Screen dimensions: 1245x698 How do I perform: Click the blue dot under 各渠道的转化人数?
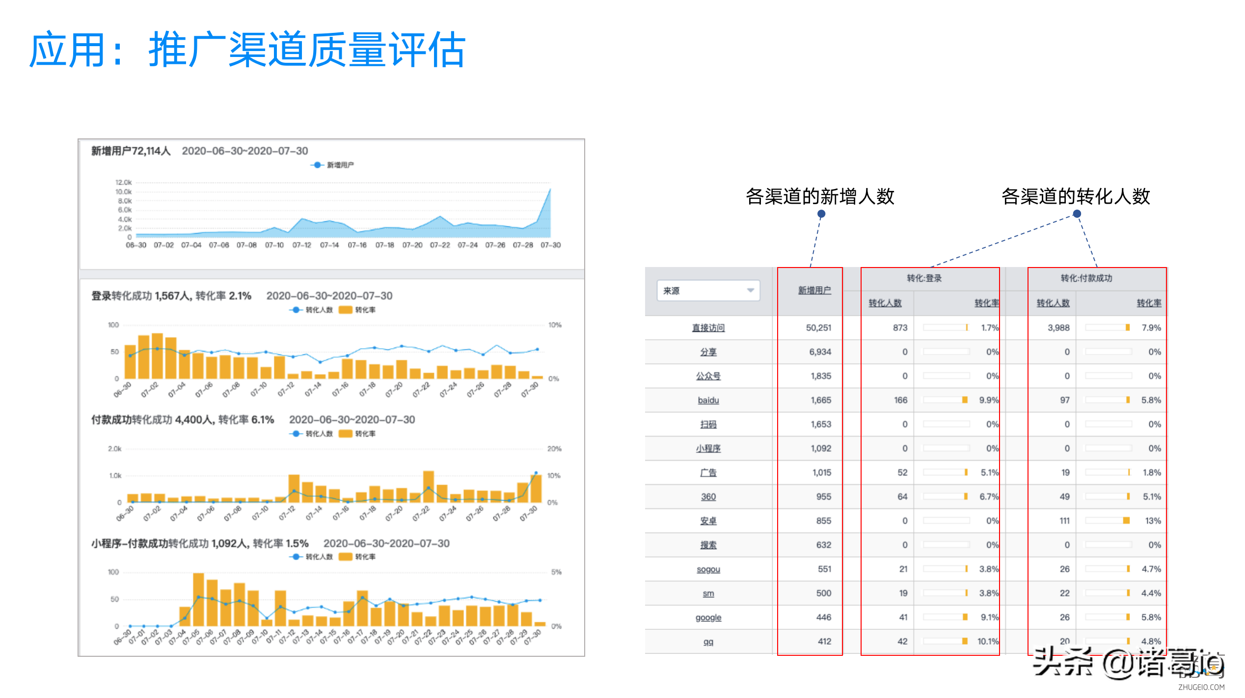(1077, 214)
